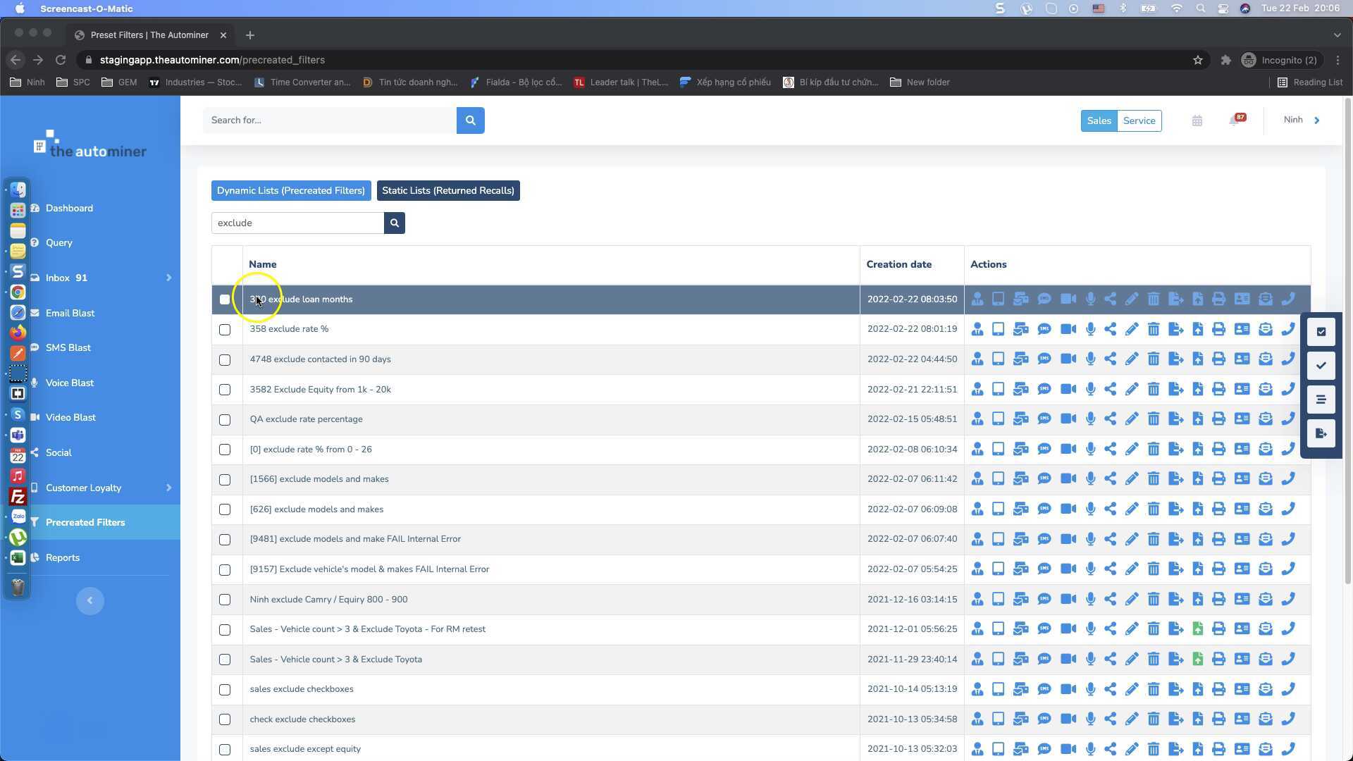Check the 'sales exclude checkboxes' row checkbox

(225, 690)
